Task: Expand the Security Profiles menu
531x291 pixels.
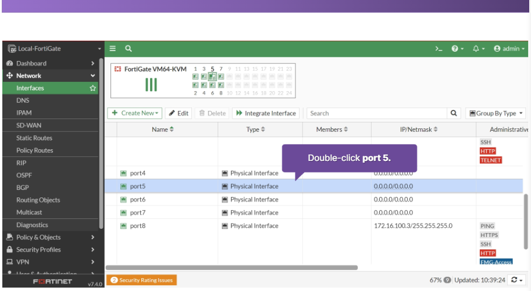Action: point(51,250)
